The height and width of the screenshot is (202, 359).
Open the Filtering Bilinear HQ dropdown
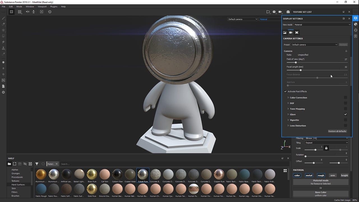click(326, 138)
